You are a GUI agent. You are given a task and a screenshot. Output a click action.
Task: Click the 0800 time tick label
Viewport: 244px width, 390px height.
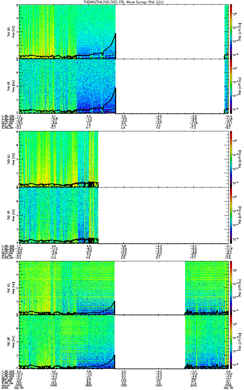click(x=89, y=385)
